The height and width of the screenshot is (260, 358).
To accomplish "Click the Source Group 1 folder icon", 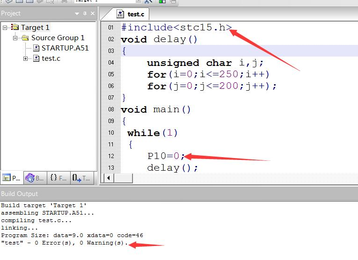I will pos(25,37).
